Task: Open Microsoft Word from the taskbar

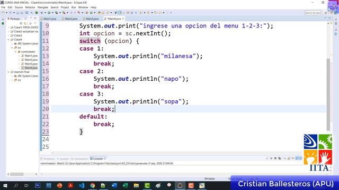Action: pos(114,185)
